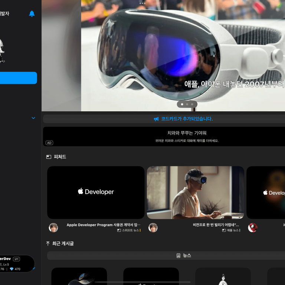Click the author avatar beside 비전프로 post
285x285 pixels.
[153, 227]
